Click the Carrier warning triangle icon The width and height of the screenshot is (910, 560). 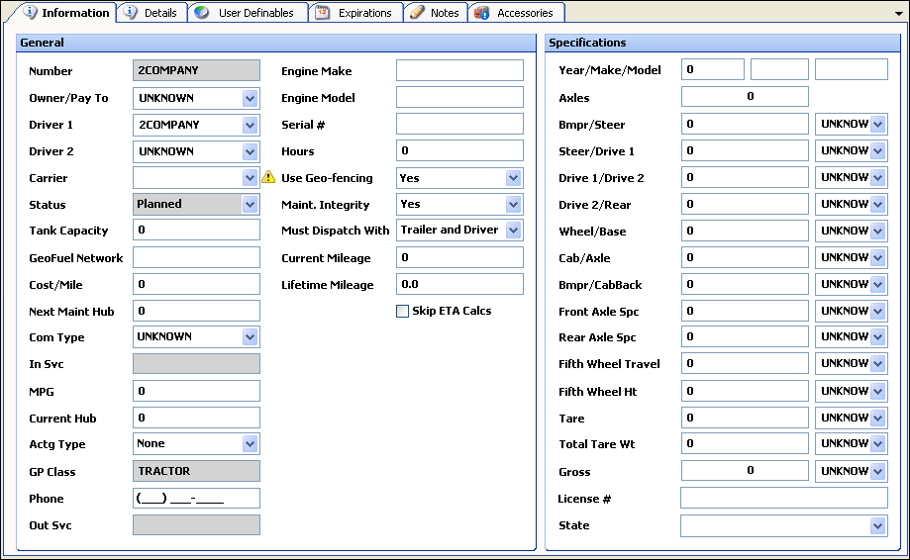tap(268, 178)
